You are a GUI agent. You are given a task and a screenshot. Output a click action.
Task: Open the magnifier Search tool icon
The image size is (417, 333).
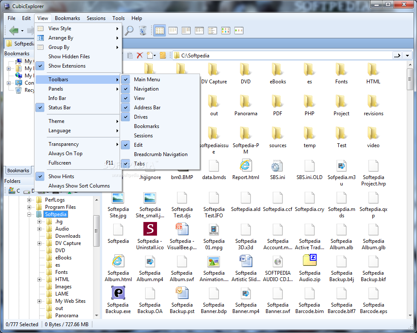coord(129,31)
